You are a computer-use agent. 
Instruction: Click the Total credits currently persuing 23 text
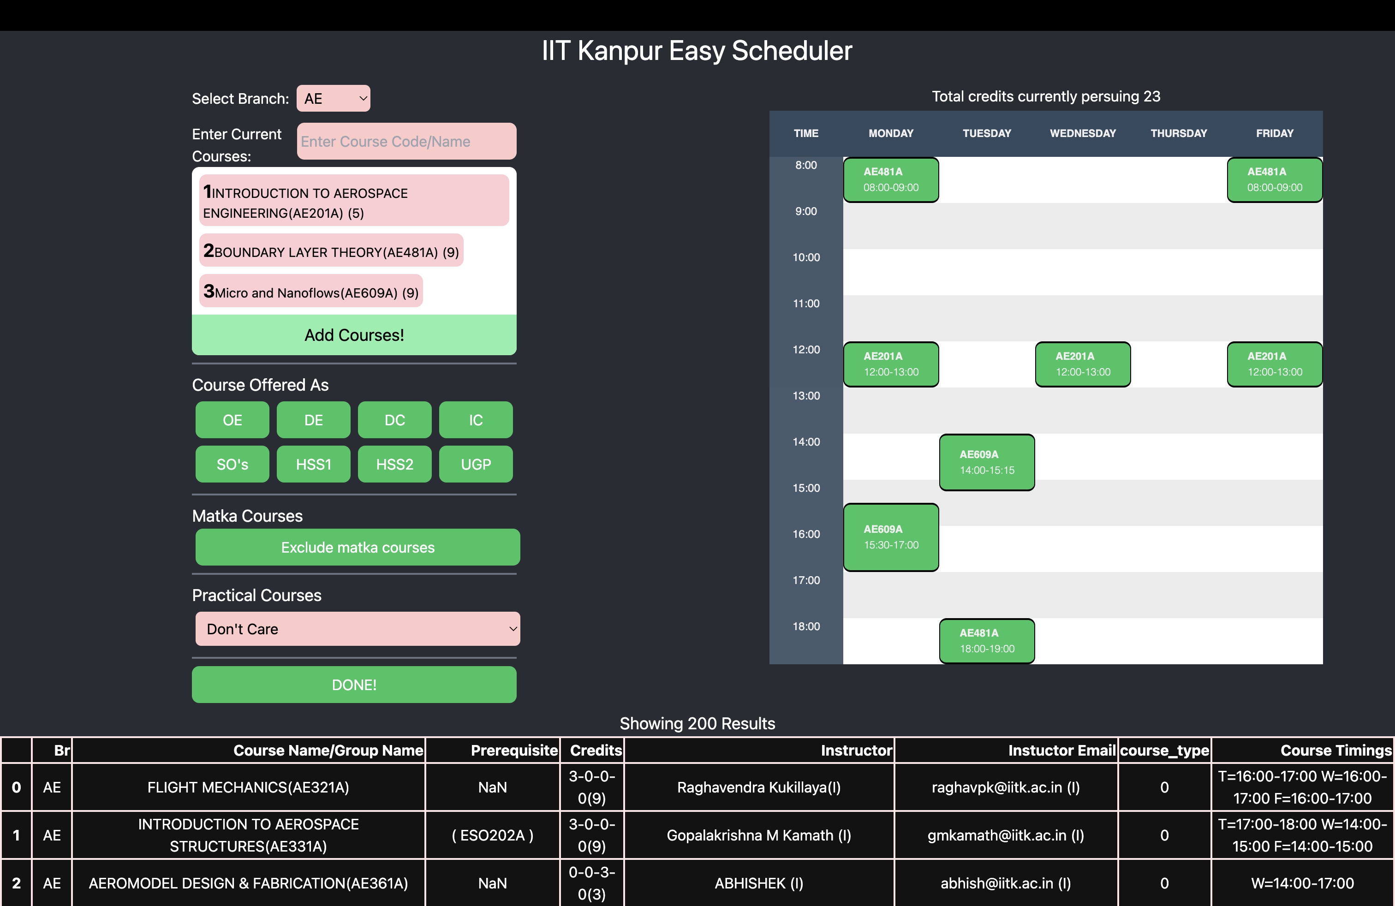tap(1046, 96)
